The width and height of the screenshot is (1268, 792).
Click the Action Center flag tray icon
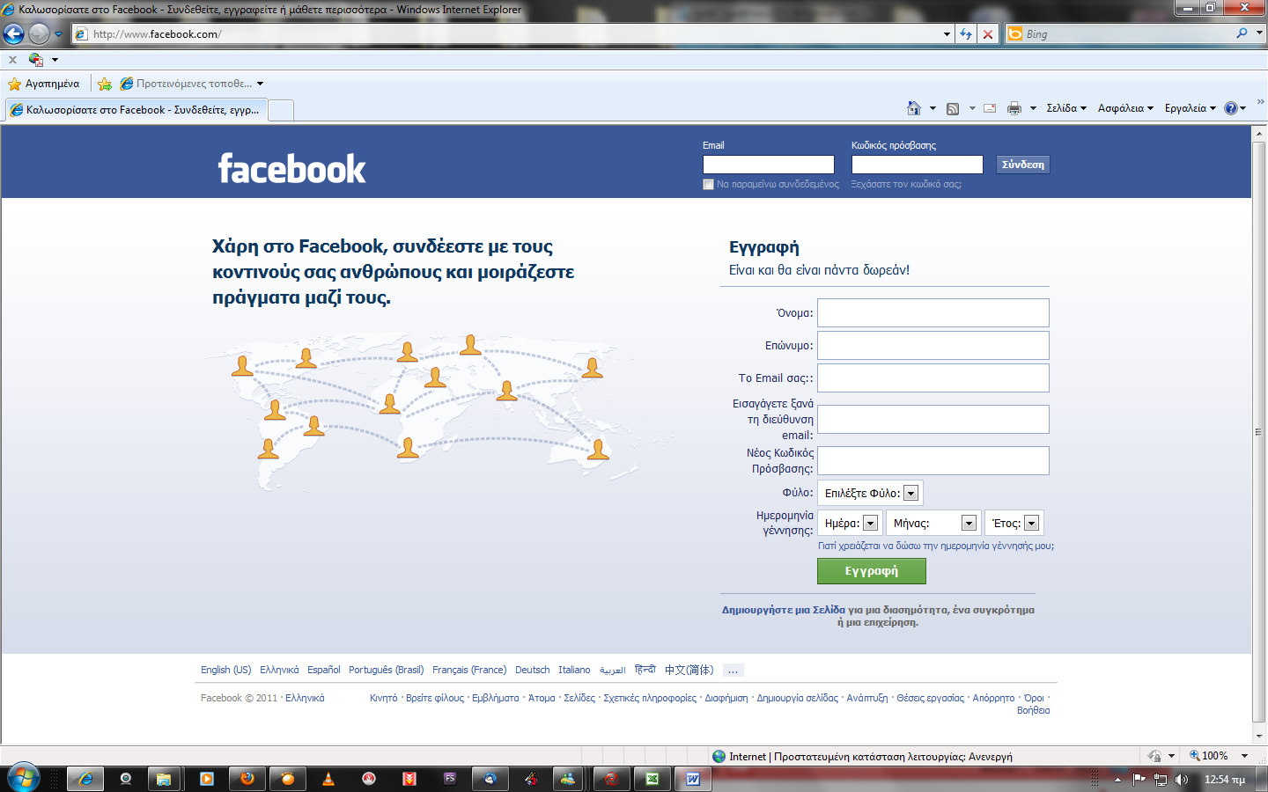click(x=1139, y=780)
